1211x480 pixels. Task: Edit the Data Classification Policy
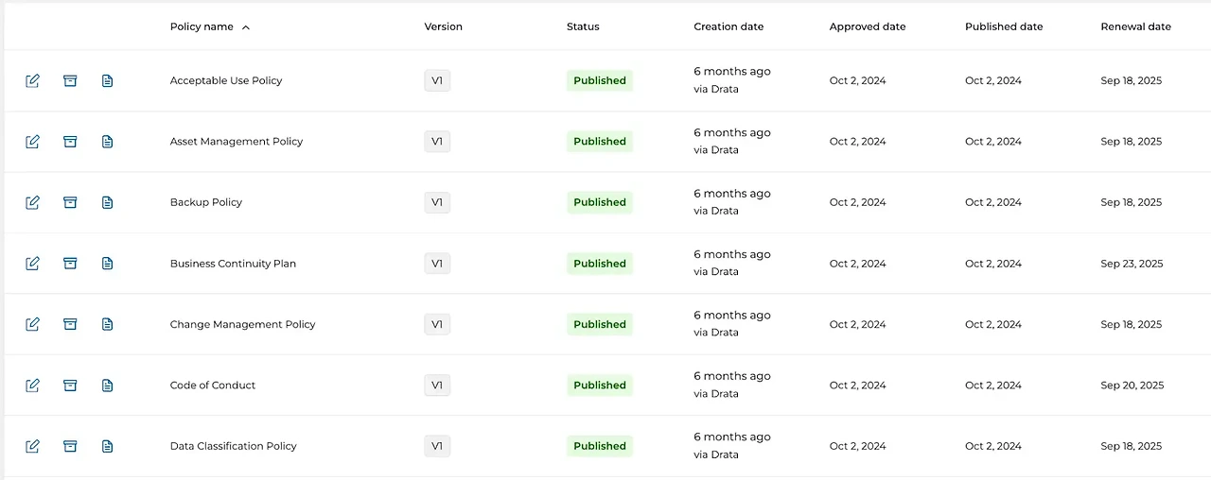point(33,446)
